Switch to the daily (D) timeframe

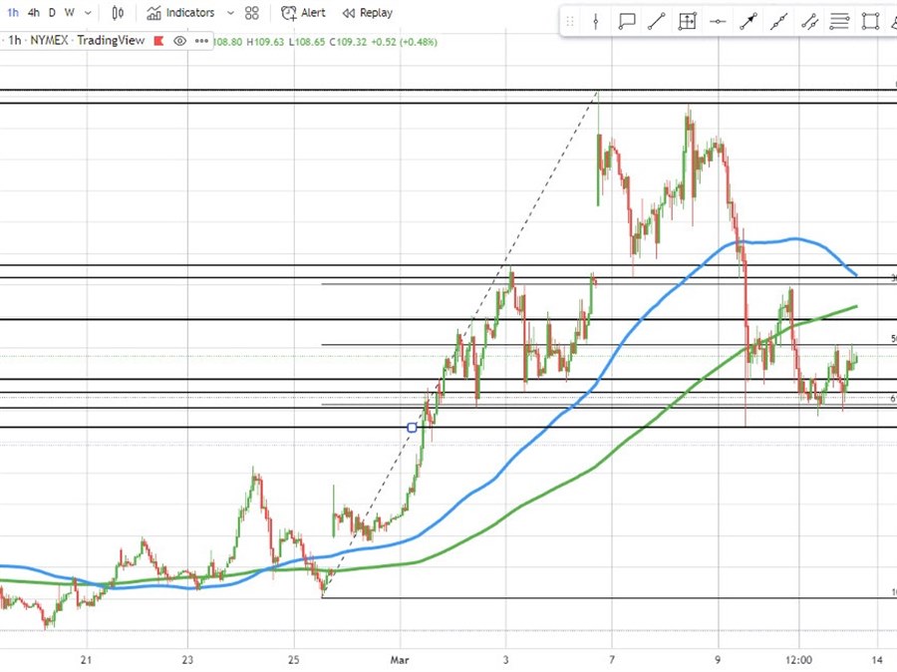coord(53,13)
